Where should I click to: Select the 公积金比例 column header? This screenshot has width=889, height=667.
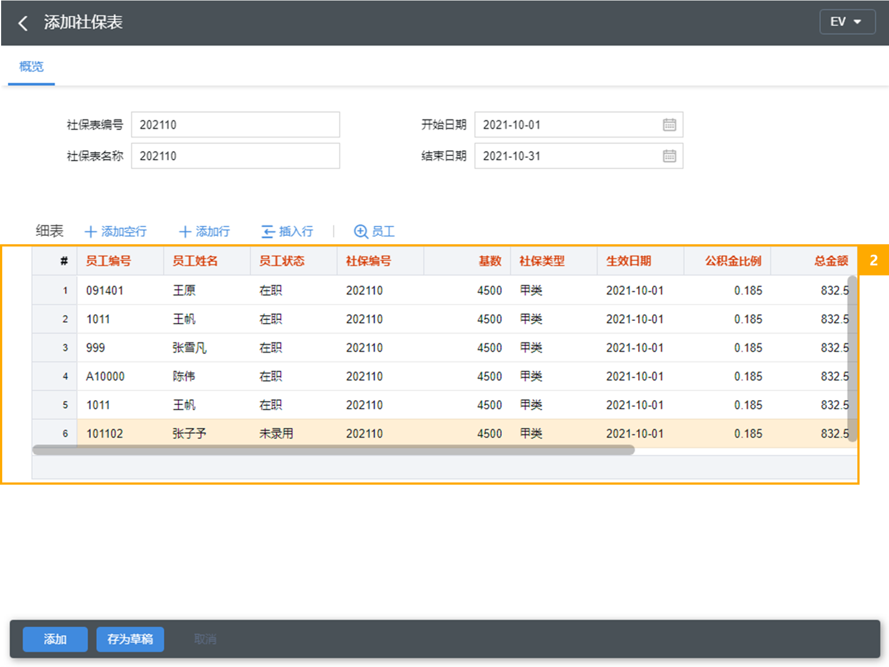[x=727, y=261]
